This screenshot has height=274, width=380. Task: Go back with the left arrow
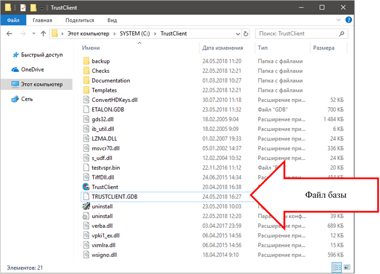[x=9, y=34]
